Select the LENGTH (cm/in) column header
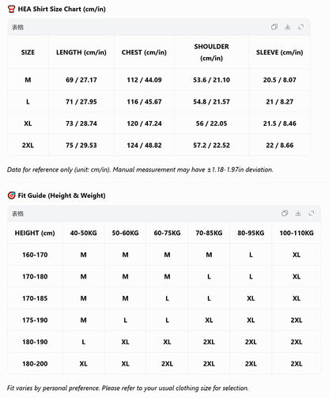This screenshot has width=329, height=398. (81, 52)
